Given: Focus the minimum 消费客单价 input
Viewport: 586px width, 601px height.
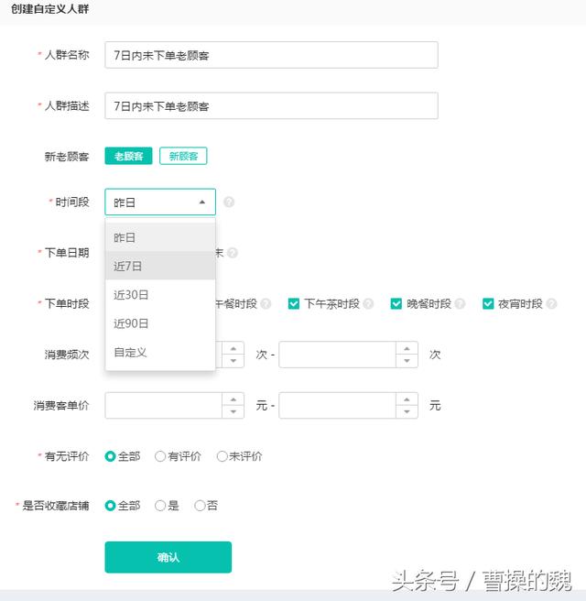Looking at the screenshot, I should click(164, 405).
